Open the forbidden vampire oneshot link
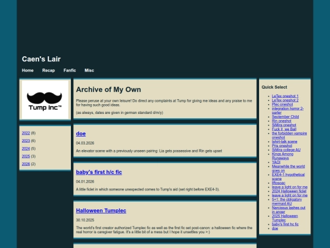This screenshot has width=330, height=248. tap(289, 135)
